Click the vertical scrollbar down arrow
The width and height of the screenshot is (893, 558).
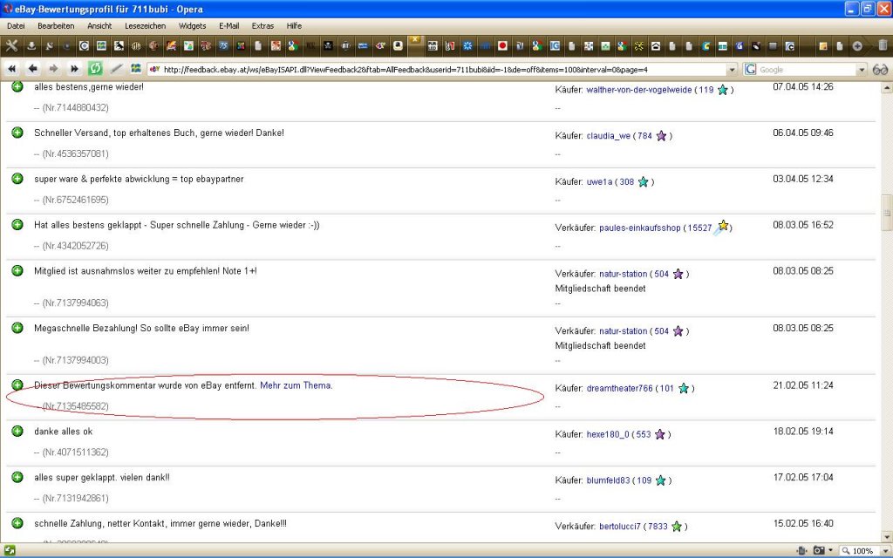coord(887,536)
